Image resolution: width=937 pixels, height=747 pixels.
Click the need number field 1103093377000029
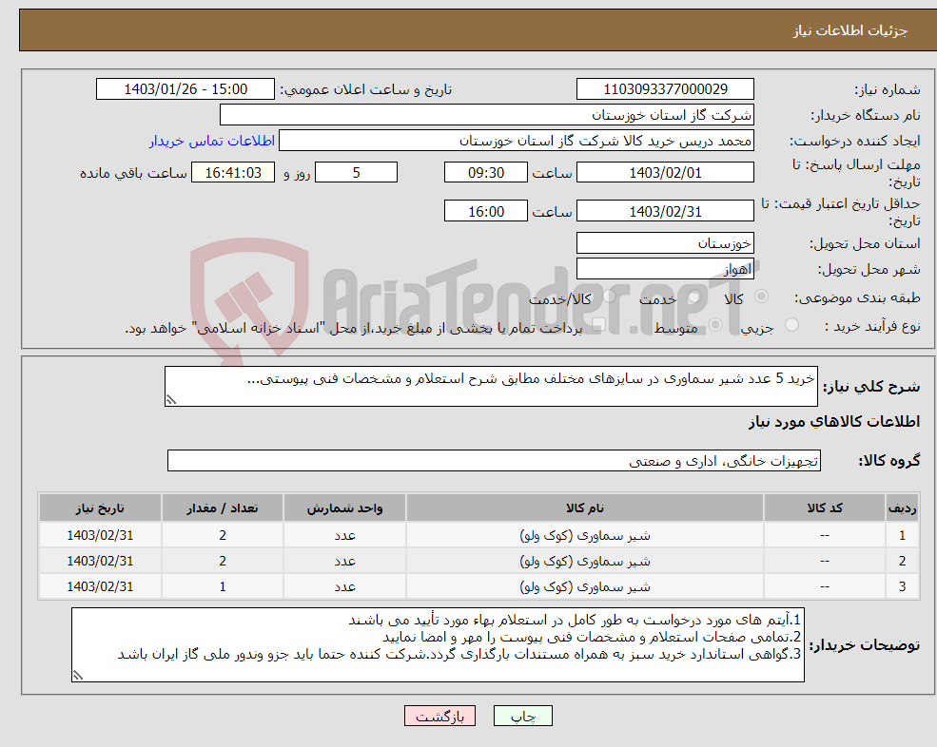click(x=665, y=89)
